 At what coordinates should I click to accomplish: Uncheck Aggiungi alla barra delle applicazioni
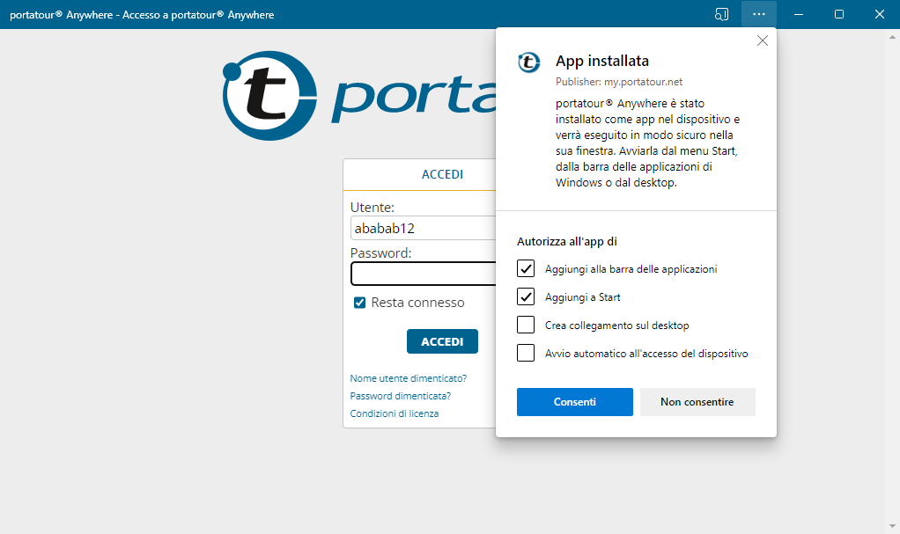(526, 268)
